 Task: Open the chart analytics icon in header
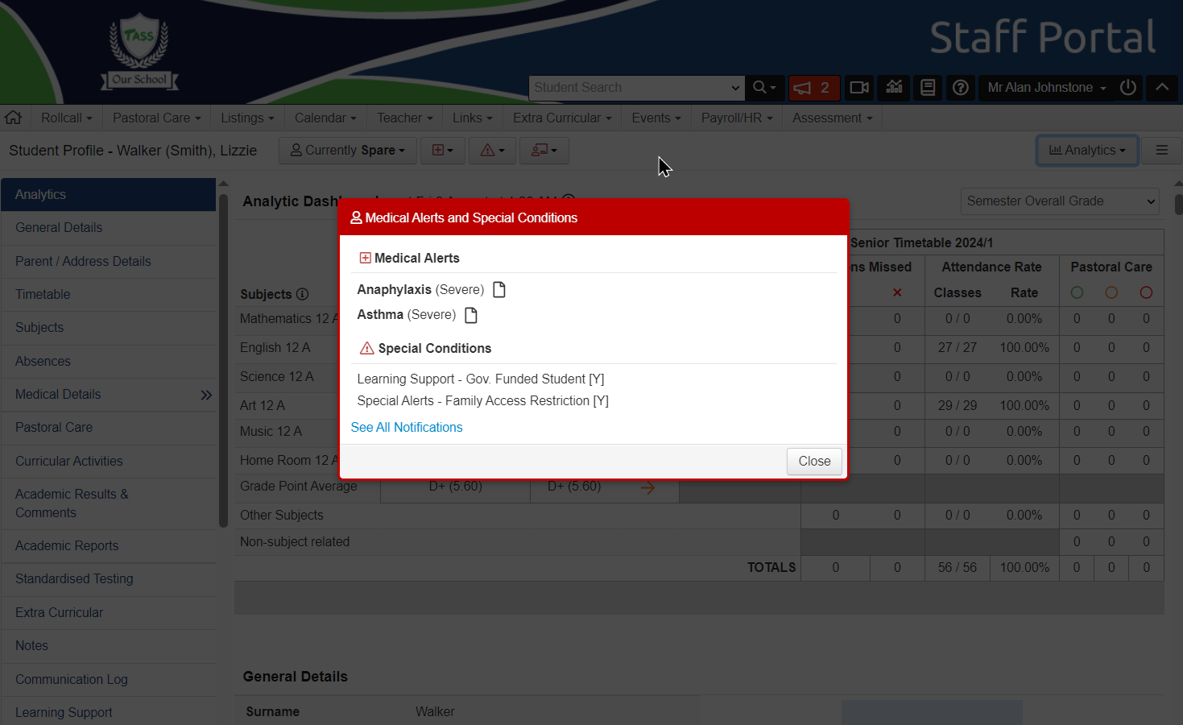[x=894, y=88]
